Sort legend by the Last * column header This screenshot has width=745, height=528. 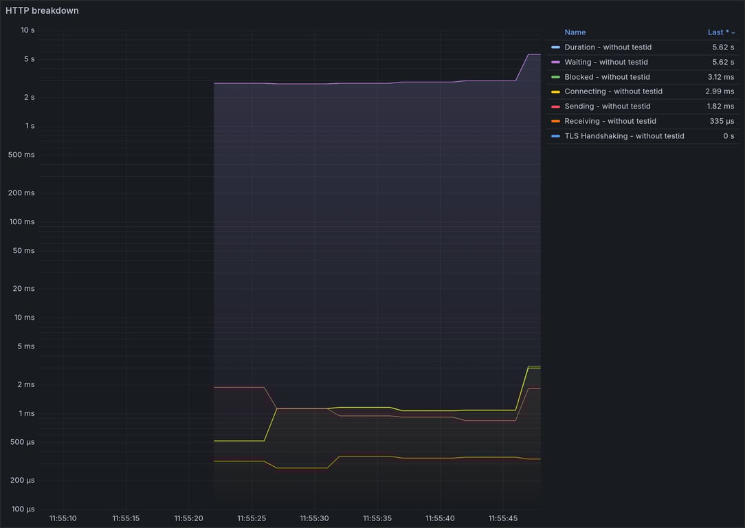pos(718,32)
